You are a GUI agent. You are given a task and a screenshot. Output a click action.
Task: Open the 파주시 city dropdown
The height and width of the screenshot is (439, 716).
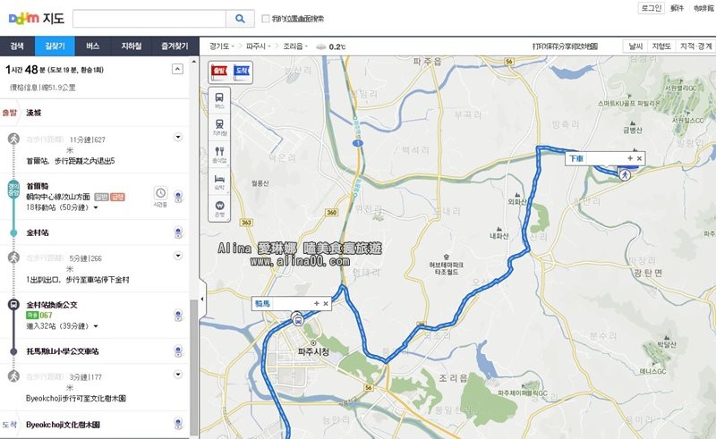258,46
